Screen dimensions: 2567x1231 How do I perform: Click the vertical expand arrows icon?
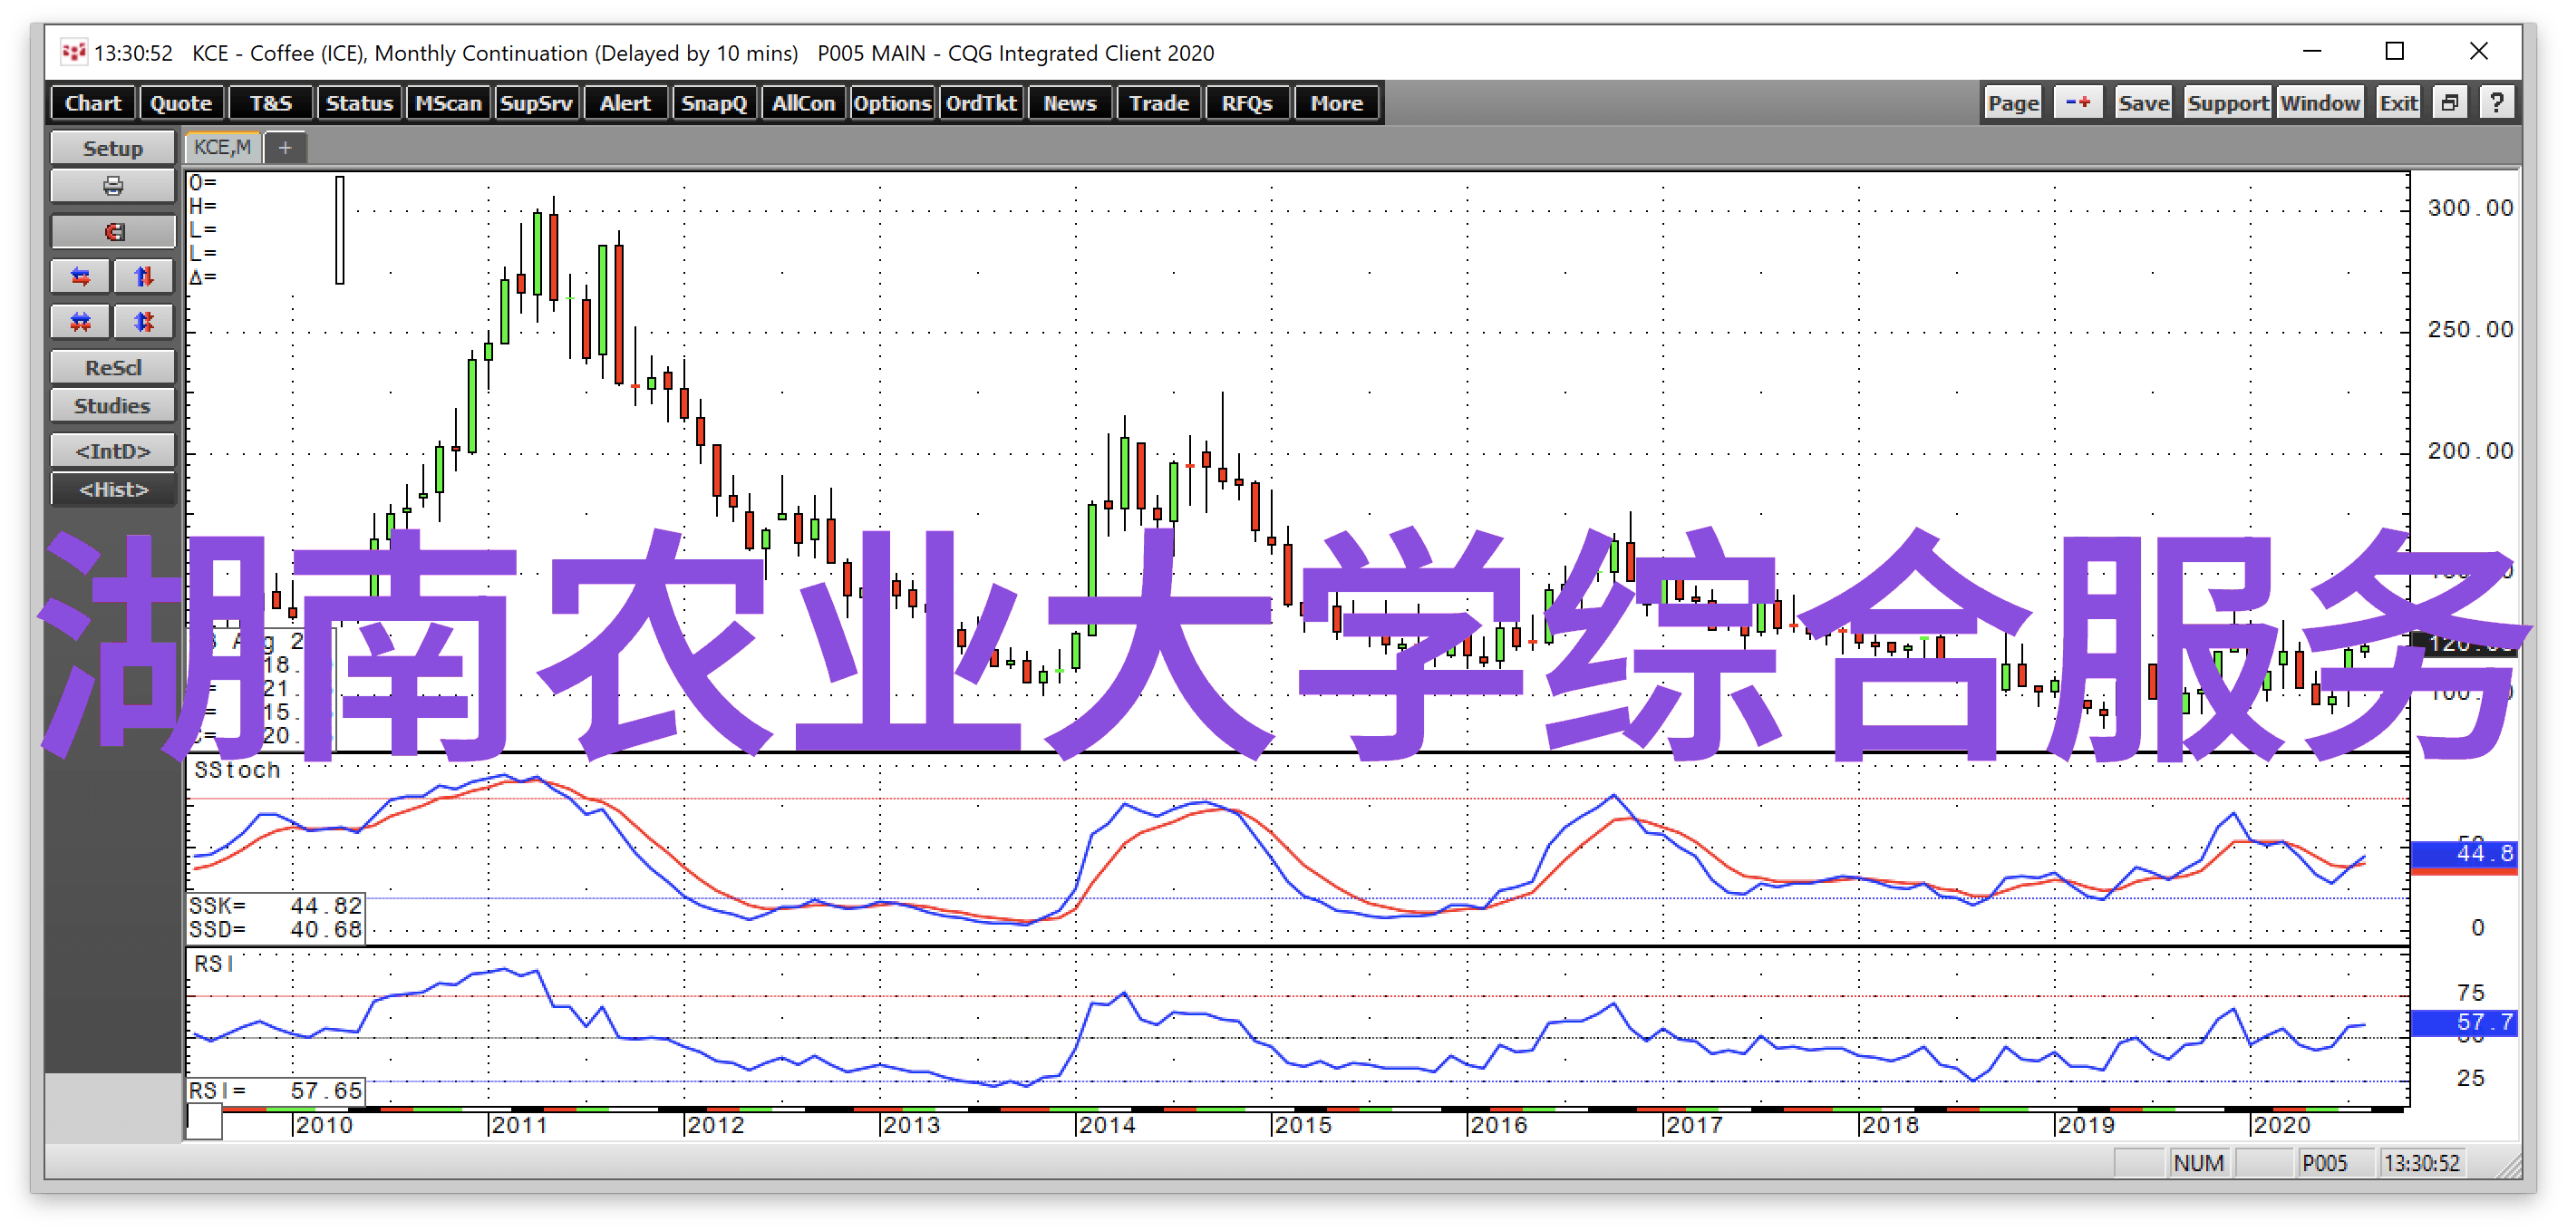click(144, 277)
